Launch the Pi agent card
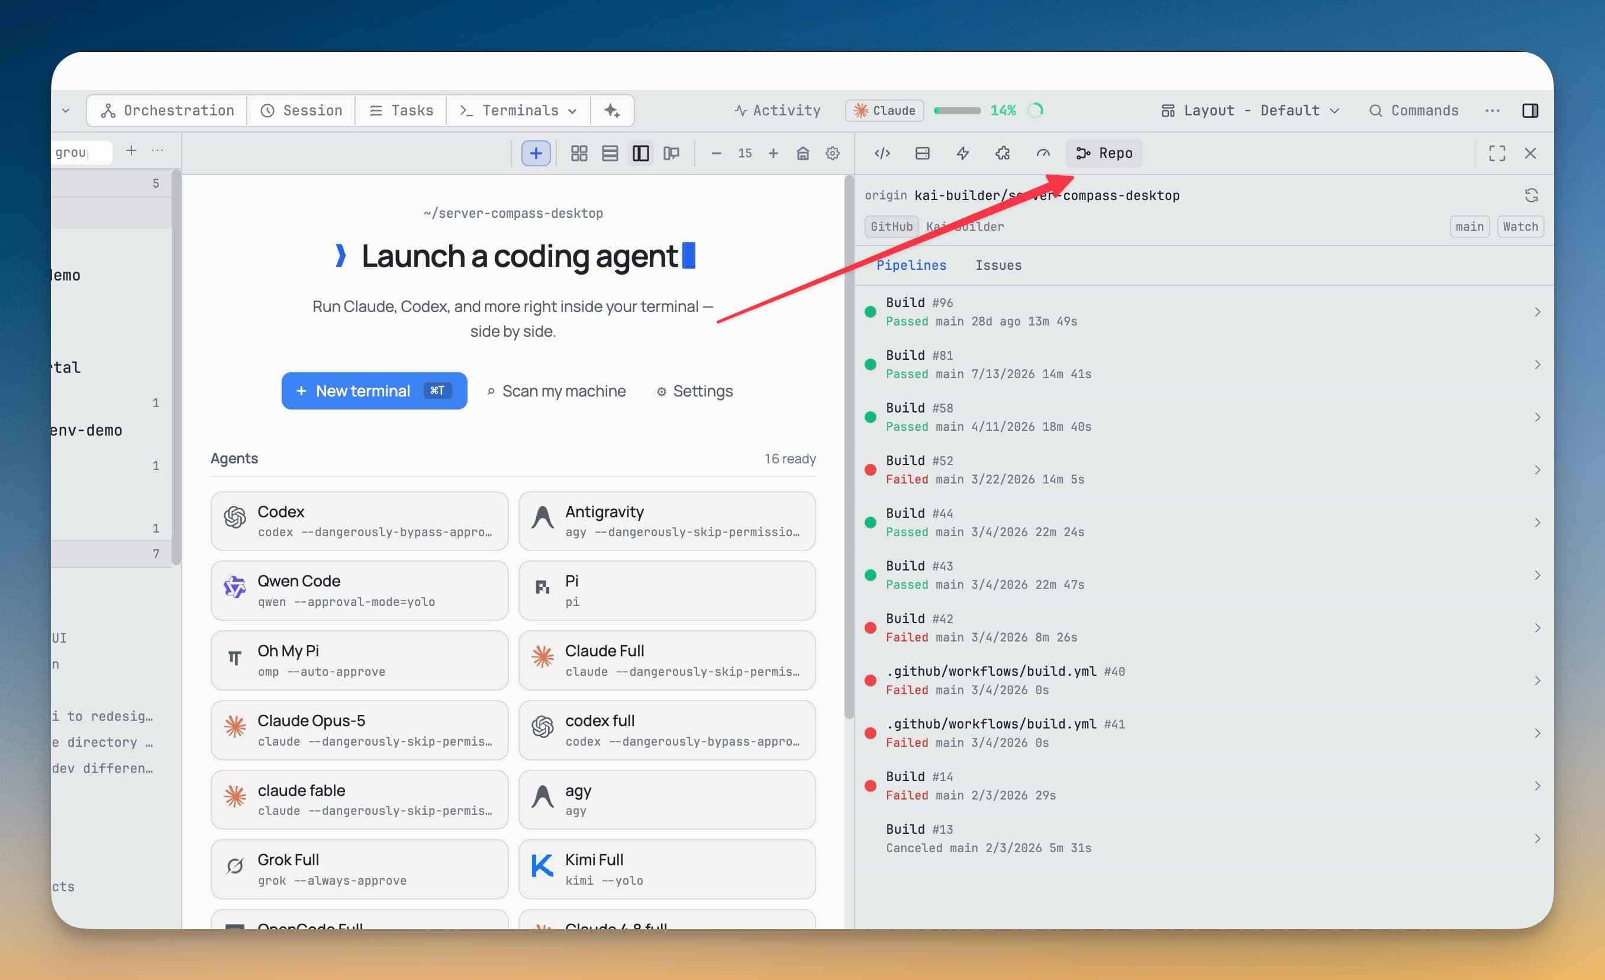1605x980 pixels. tap(667, 591)
